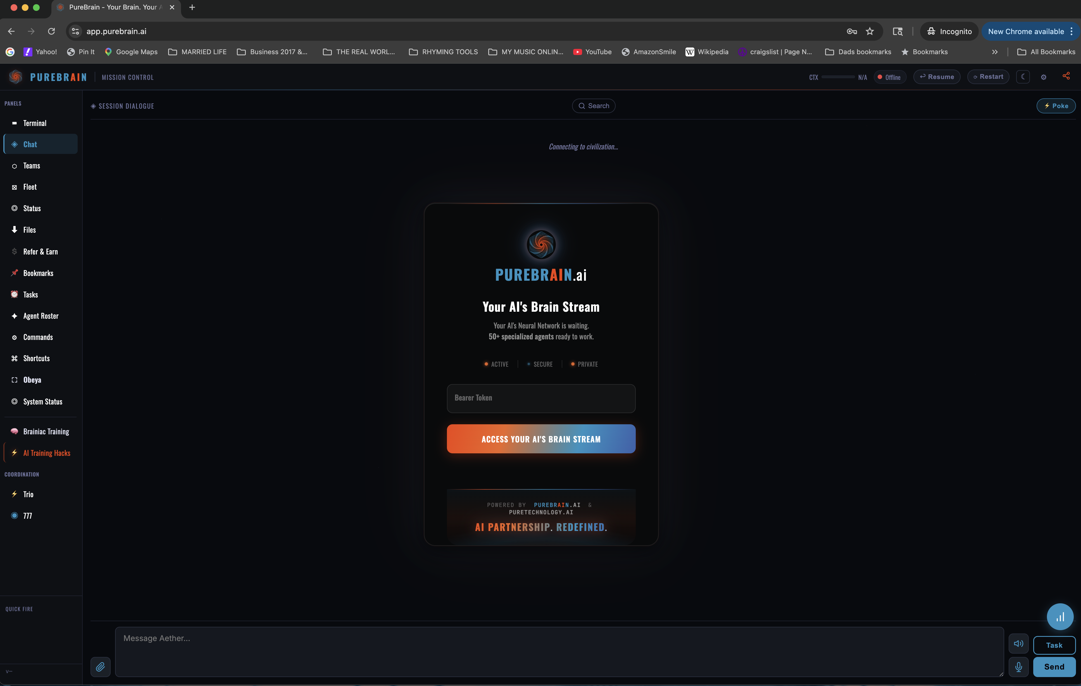Click the Refer & Earn dollar icon
Viewport: 1081px width, 686px height.
click(14, 251)
